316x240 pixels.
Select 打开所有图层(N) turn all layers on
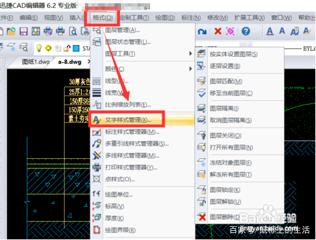click(231, 148)
